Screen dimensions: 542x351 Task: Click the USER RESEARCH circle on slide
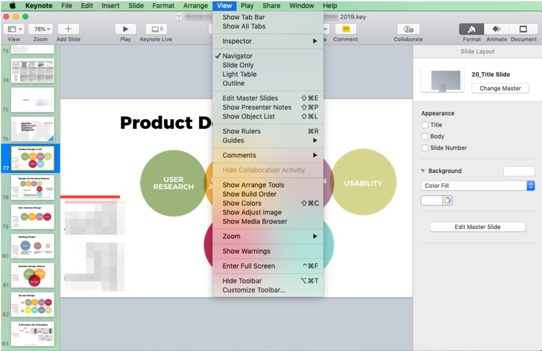[173, 183]
